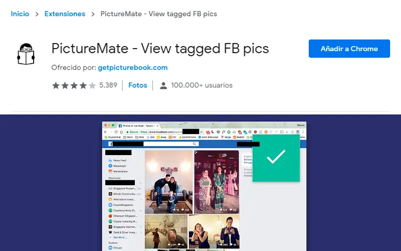Select Singapore Internet... shortcut in preview

(122, 227)
